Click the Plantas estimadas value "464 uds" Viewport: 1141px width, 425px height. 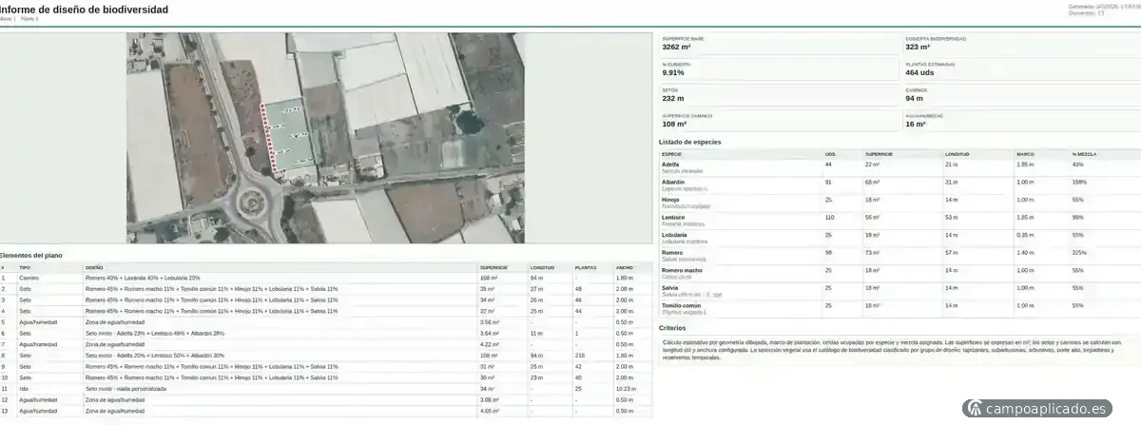[920, 72]
